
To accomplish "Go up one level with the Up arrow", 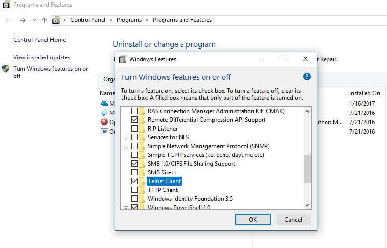I will [44, 20].
